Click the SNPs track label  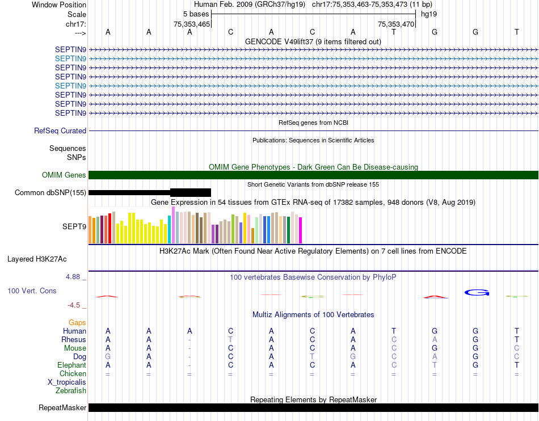tap(77, 157)
